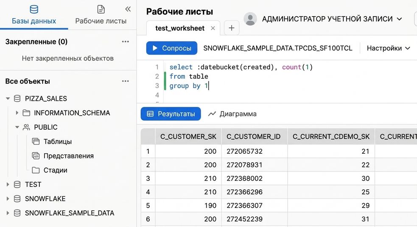This screenshot has width=417, height=227.
Task: Click the PIZZA_SALES database icon
Action: click(x=17, y=99)
